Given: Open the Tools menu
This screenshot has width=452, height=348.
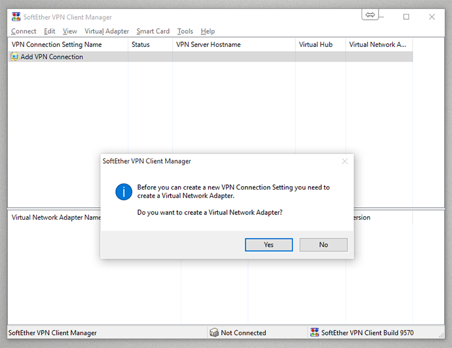Looking at the screenshot, I should point(185,31).
